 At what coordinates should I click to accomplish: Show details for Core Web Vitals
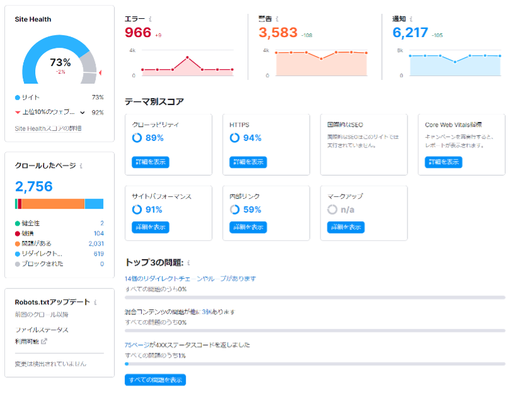click(x=443, y=162)
